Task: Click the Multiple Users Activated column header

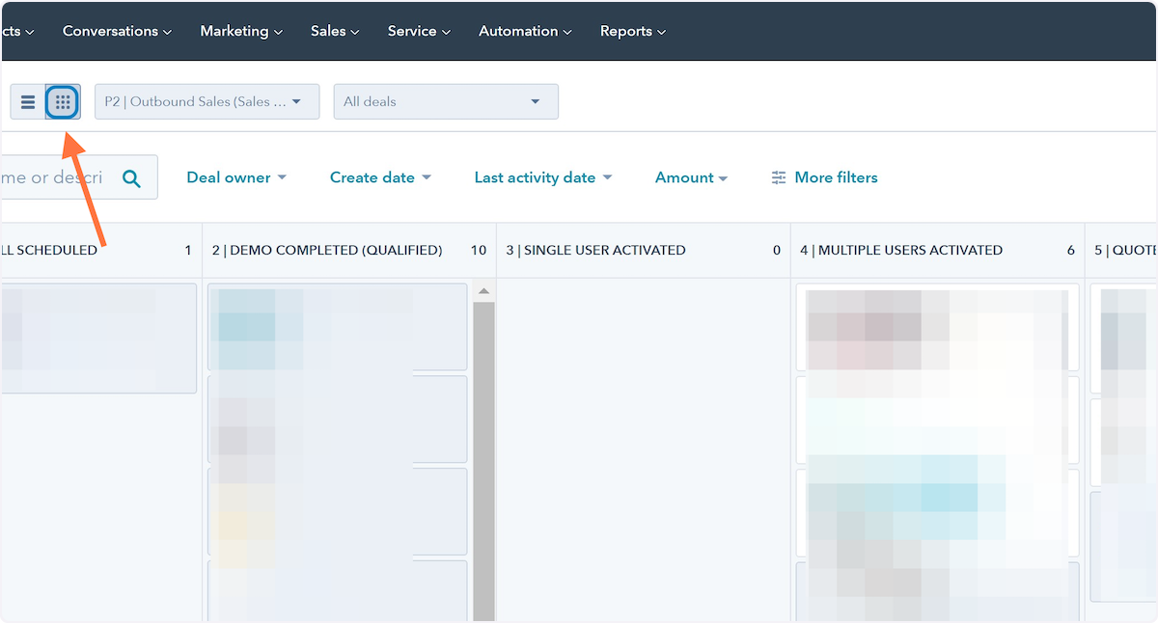Action: (901, 250)
